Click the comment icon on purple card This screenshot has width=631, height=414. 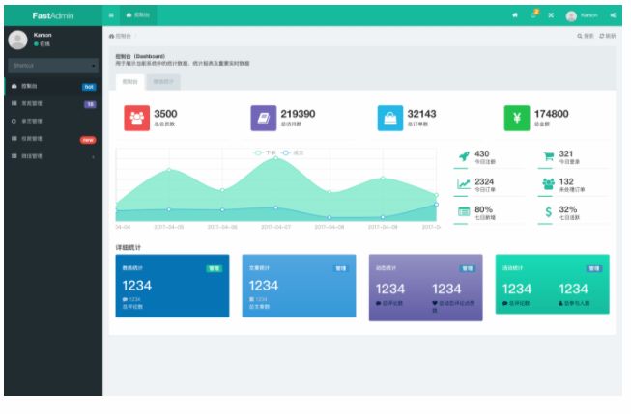[378, 303]
